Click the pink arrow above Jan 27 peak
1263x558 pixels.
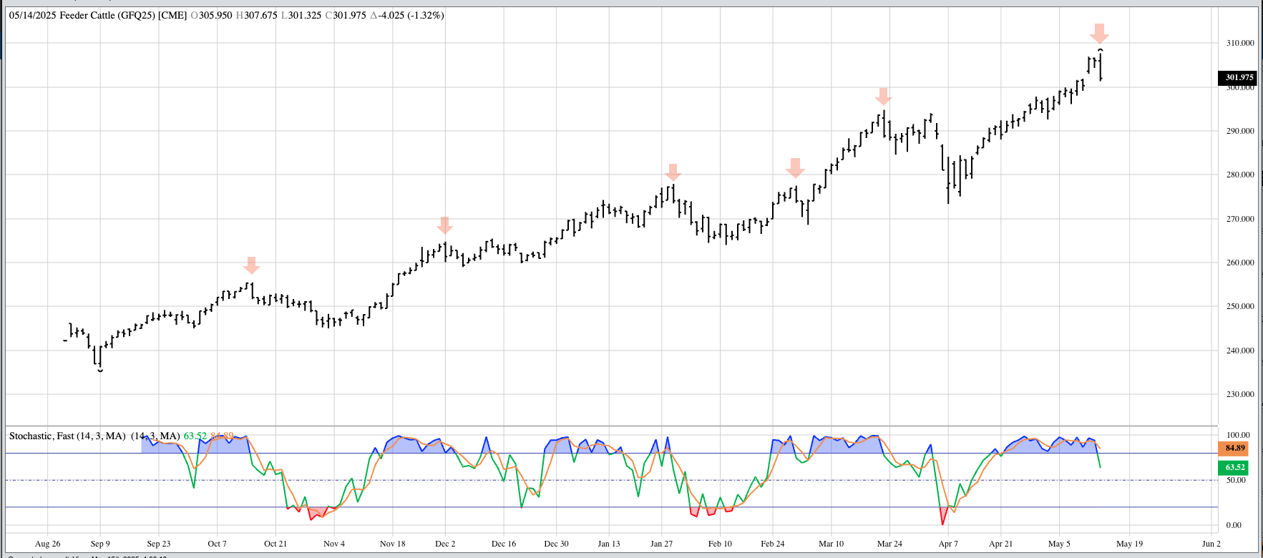[x=673, y=172]
